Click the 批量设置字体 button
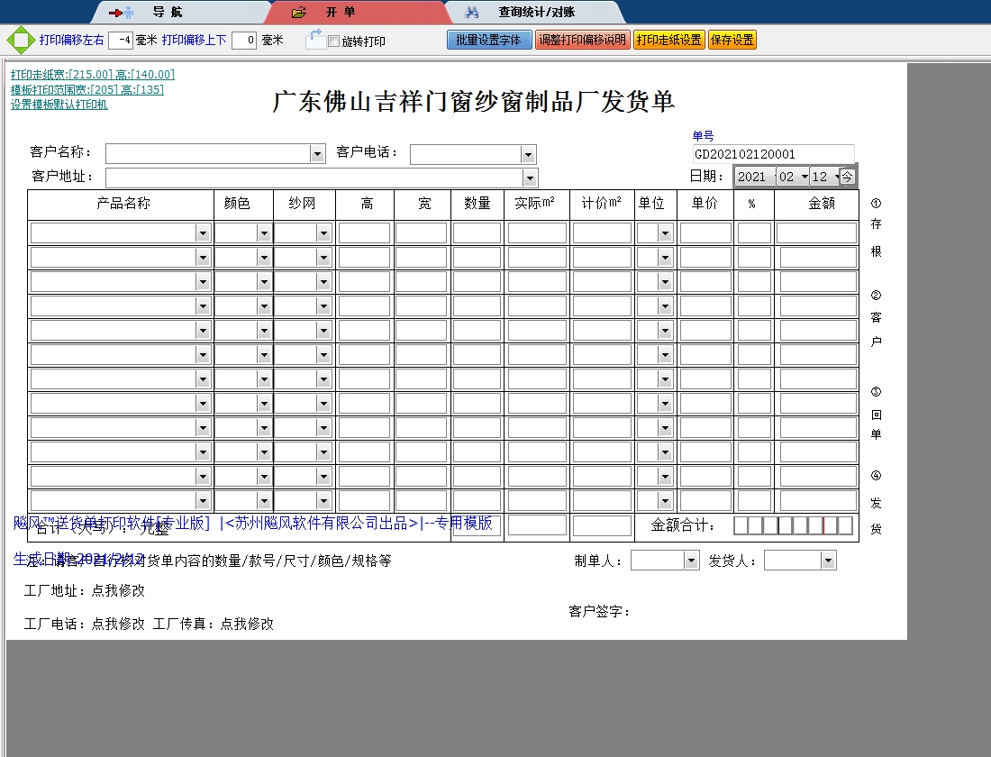The width and height of the screenshot is (991, 757). [x=489, y=40]
